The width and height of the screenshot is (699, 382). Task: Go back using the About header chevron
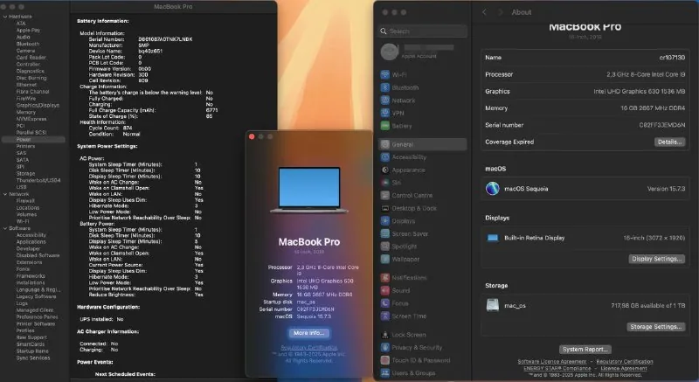(x=485, y=12)
